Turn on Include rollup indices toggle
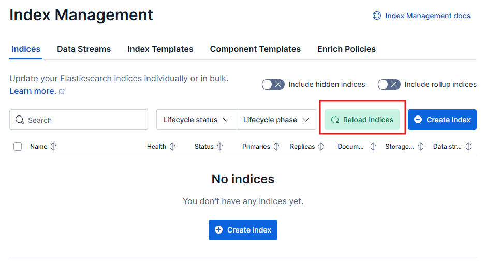This screenshot has width=485, height=261. pos(389,84)
